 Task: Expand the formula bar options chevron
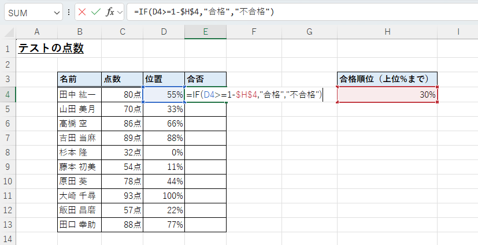point(119,12)
